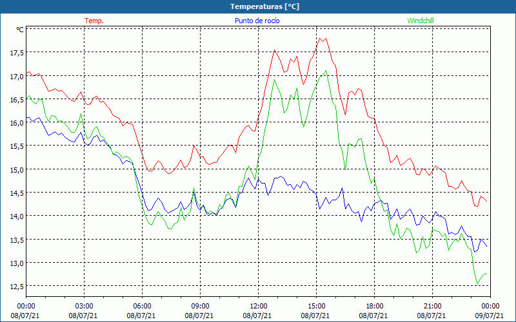Click the 18:00 time axis label
This screenshot has height=322, width=516.
pos(375,306)
